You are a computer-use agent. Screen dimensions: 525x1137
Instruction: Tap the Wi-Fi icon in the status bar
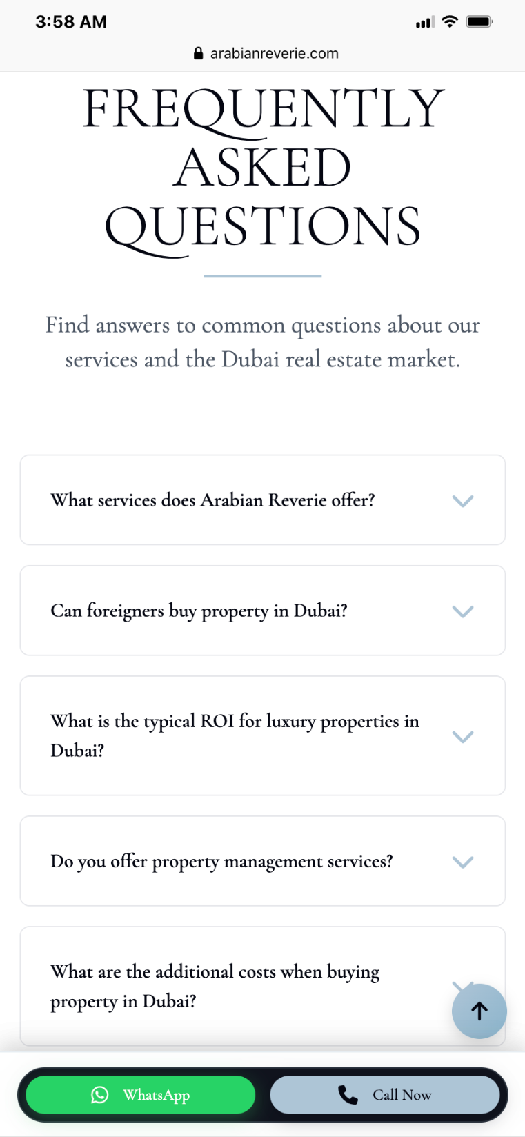coord(450,21)
